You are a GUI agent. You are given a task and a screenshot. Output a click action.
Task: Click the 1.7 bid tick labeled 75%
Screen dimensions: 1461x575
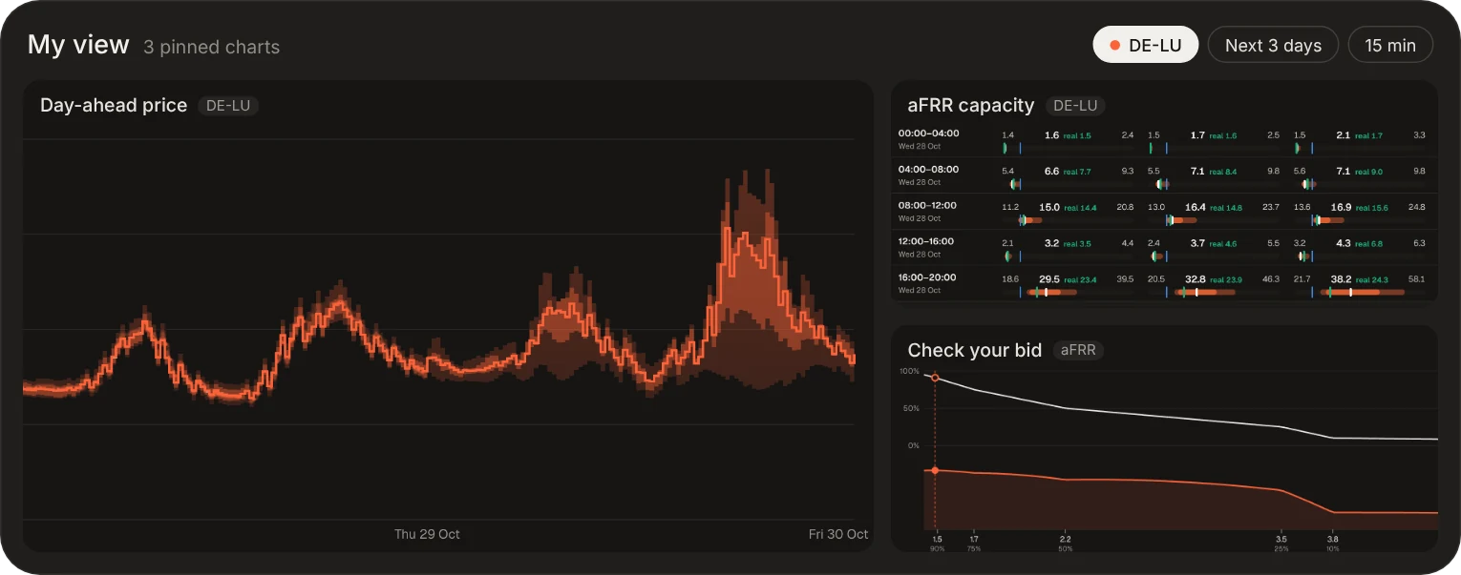[974, 539]
